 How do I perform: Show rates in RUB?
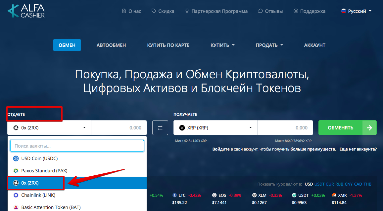339,184
